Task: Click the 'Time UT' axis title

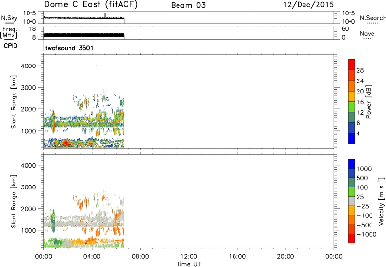Action: 189,264
